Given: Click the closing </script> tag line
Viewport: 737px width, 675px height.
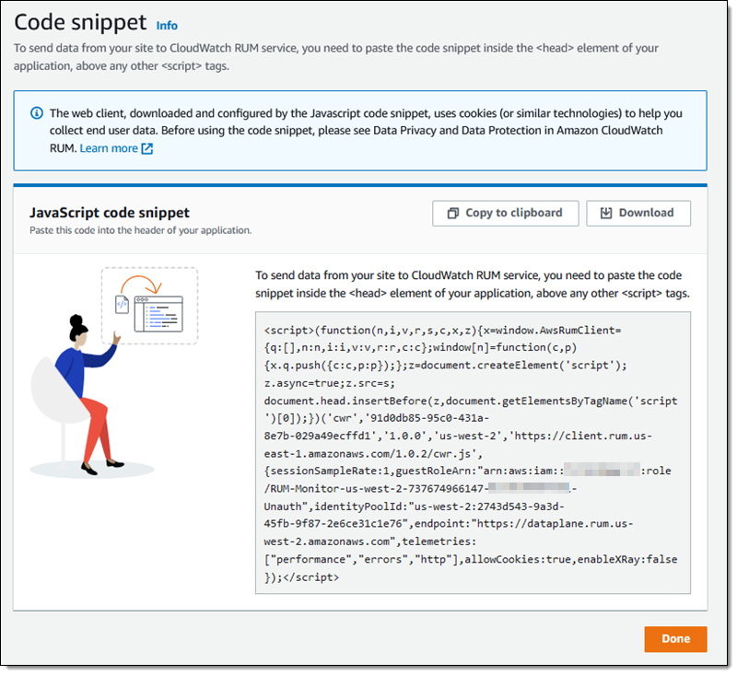Looking at the screenshot, I should [x=301, y=577].
